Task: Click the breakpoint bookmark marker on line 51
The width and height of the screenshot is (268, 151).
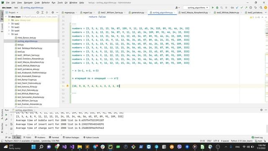Action: click(67, 86)
